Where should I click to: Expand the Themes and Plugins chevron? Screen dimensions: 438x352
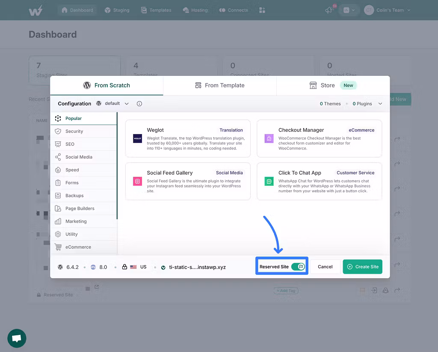(380, 104)
